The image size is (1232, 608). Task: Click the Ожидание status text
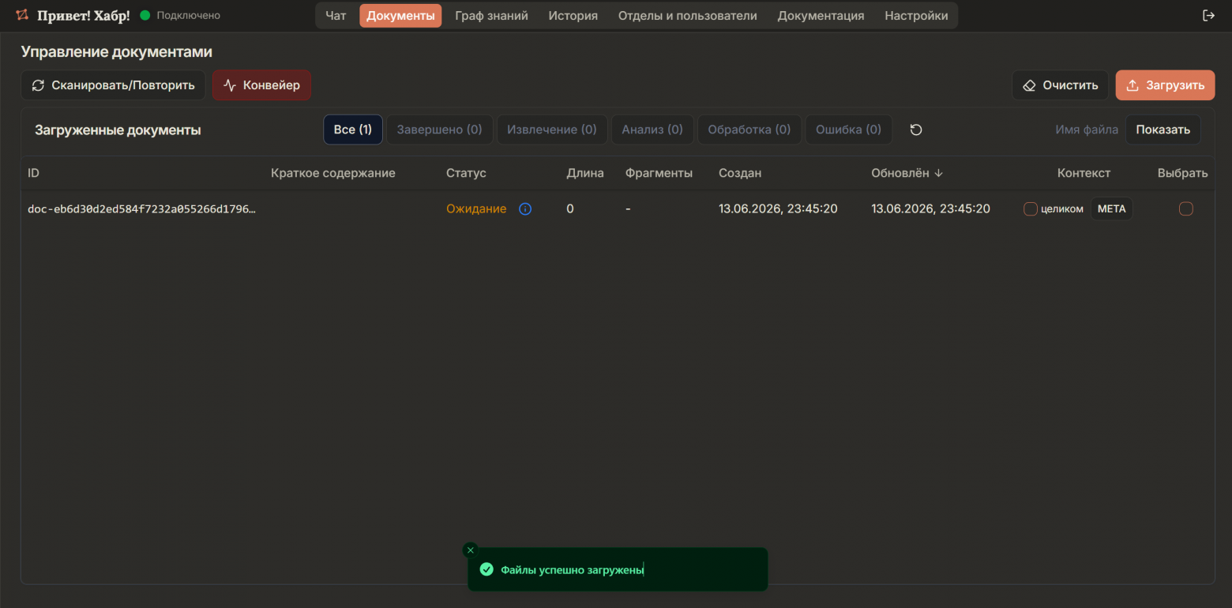coord(476,209)
